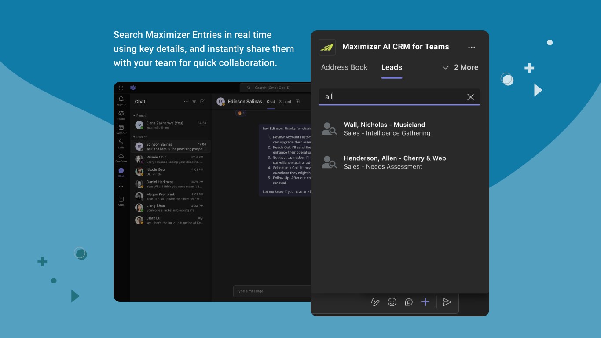
Task: Click the Sales - Intelligence Gathering subtitle
Action: point(387,133)
